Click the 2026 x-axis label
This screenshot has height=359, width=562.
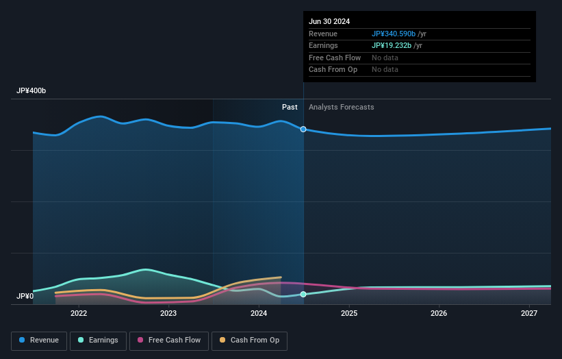click(439, 314)
